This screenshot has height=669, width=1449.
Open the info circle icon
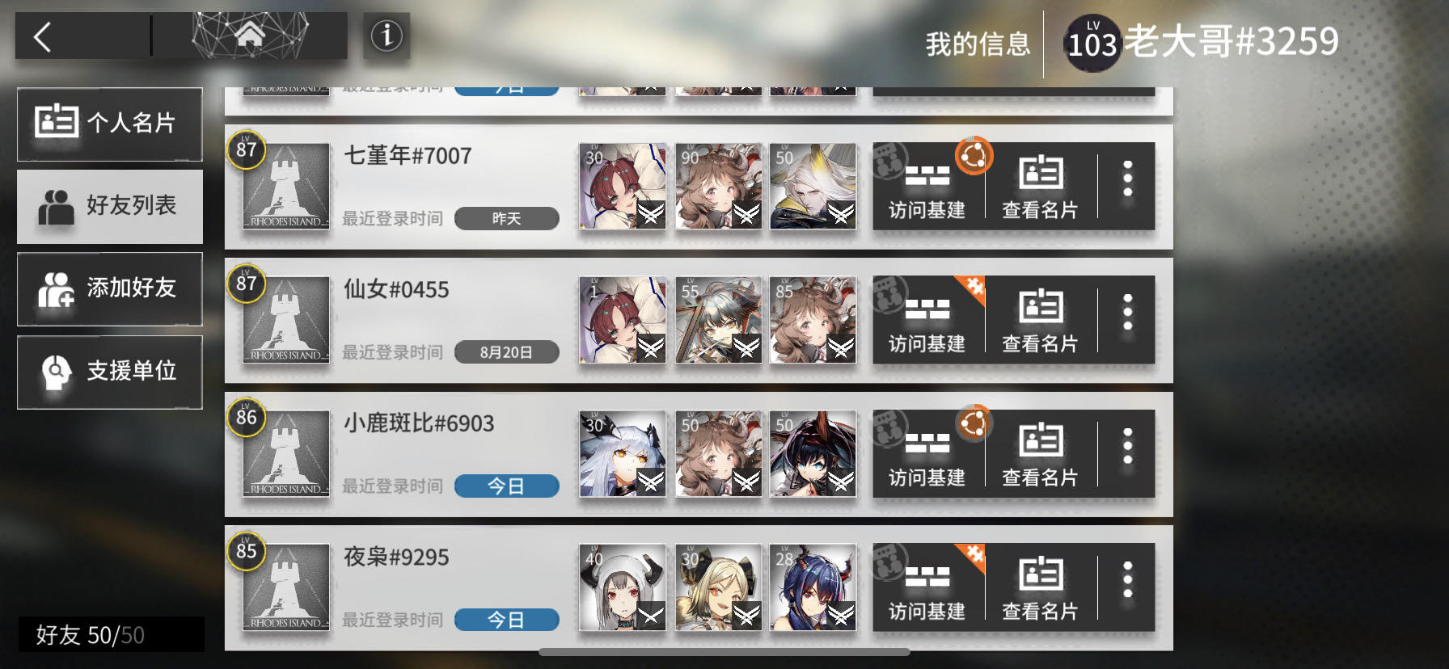[387, 36]
